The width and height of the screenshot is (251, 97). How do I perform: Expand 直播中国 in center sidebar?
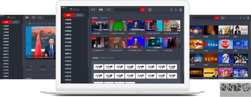click(68, 35)
